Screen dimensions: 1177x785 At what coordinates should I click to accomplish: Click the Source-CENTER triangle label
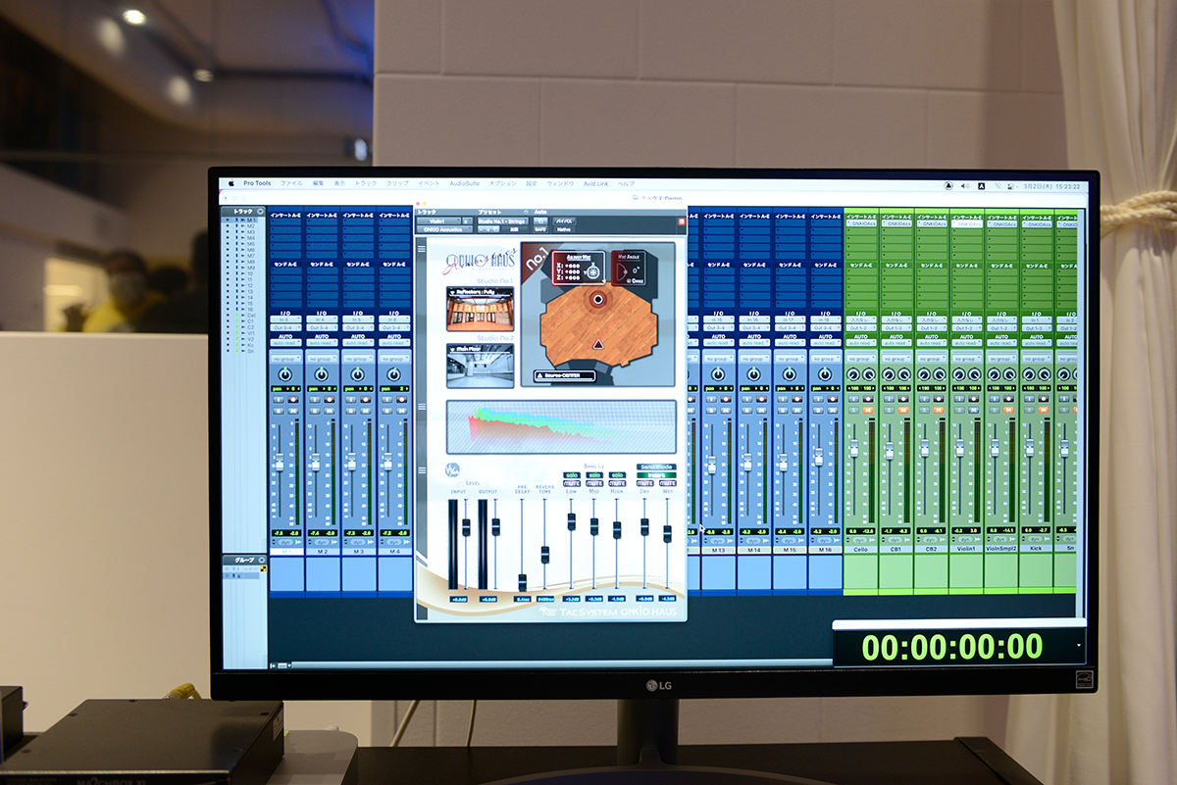point(565,375)
